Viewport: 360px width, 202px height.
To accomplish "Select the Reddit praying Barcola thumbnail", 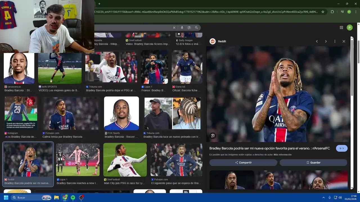I will tap(28, 160).
